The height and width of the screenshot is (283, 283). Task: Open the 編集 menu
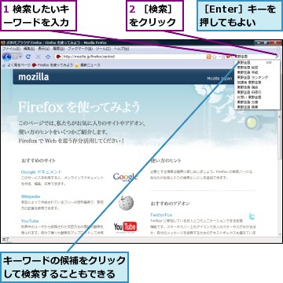point(29,49)
